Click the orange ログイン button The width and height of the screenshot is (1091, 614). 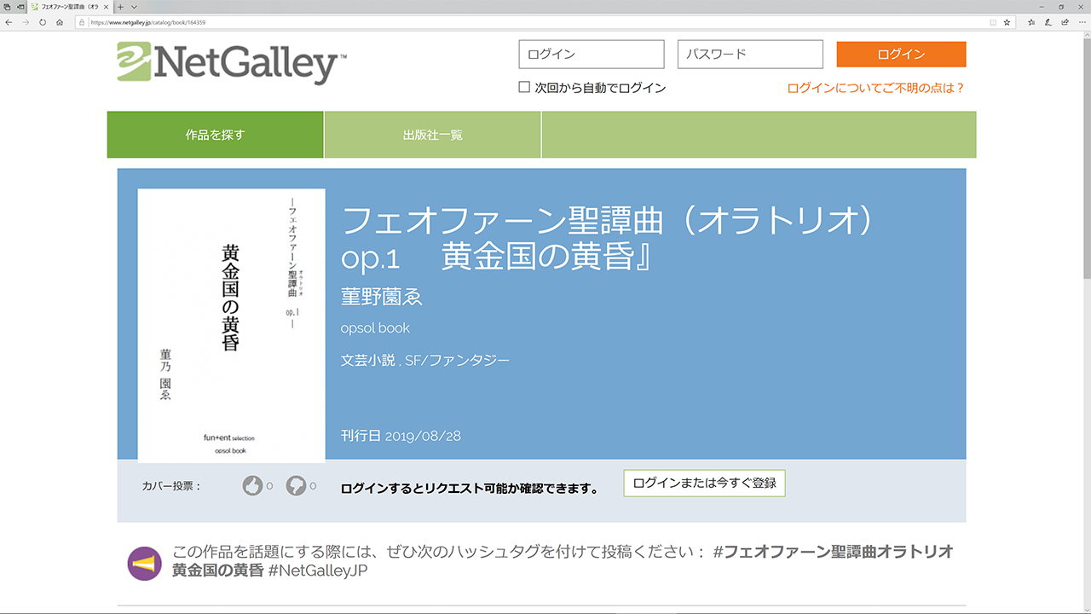901,54
